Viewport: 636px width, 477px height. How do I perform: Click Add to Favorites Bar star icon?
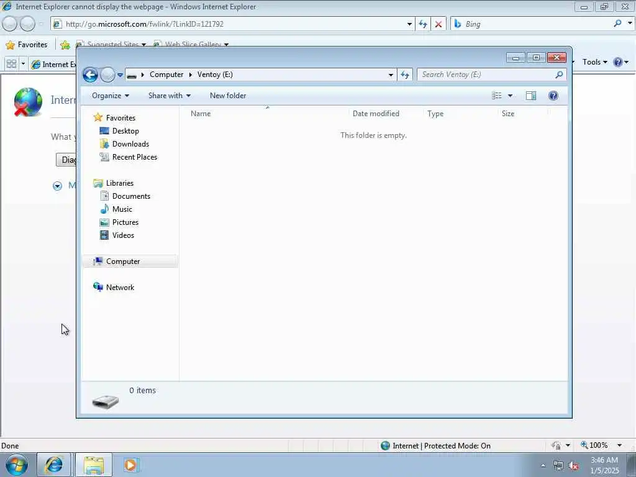(65, 45)
